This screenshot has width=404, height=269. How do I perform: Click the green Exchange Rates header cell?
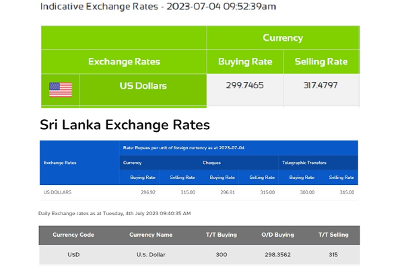coord(124,61)
